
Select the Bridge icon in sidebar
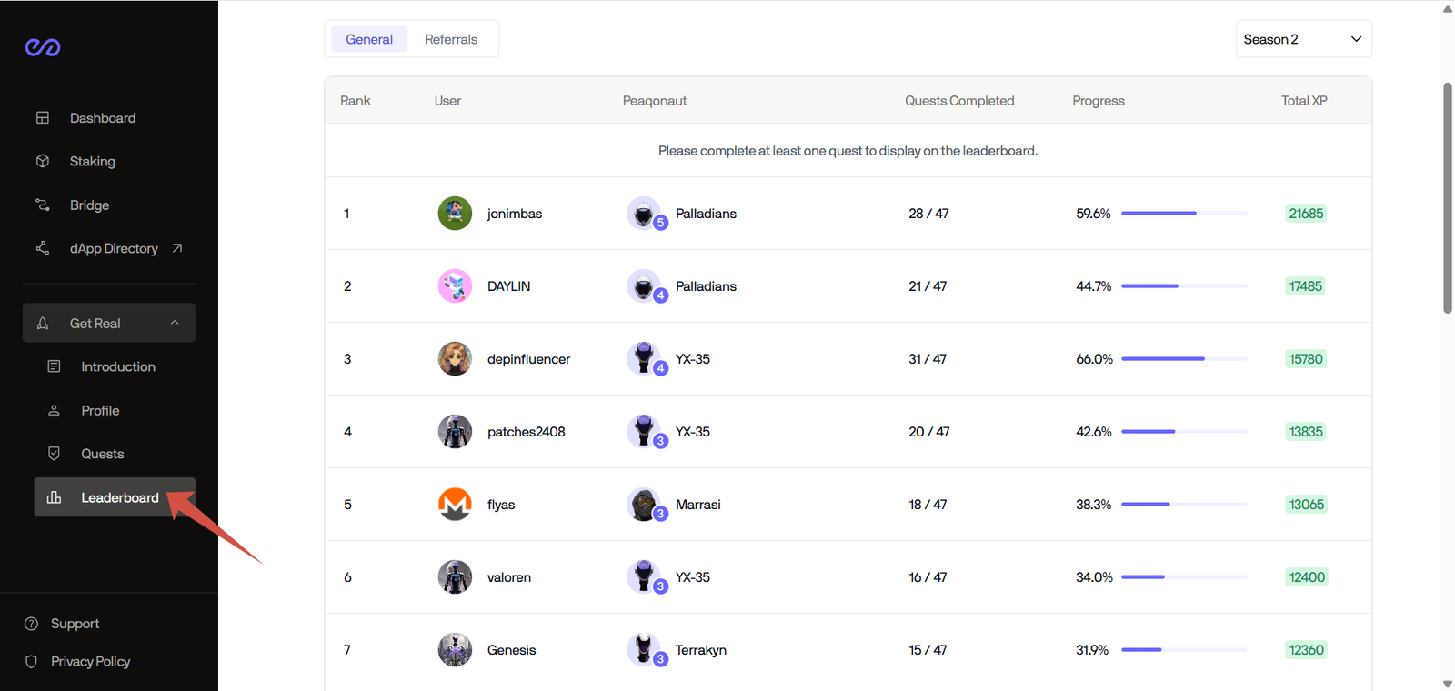(43, 205)
